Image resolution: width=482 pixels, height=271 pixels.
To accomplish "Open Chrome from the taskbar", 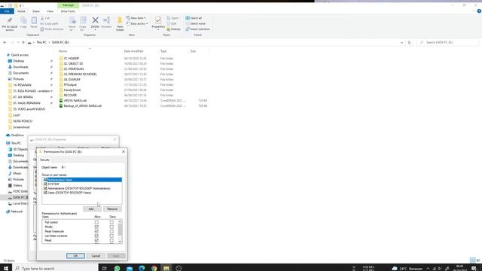I will pyautogui.click(x=154, y=268).
